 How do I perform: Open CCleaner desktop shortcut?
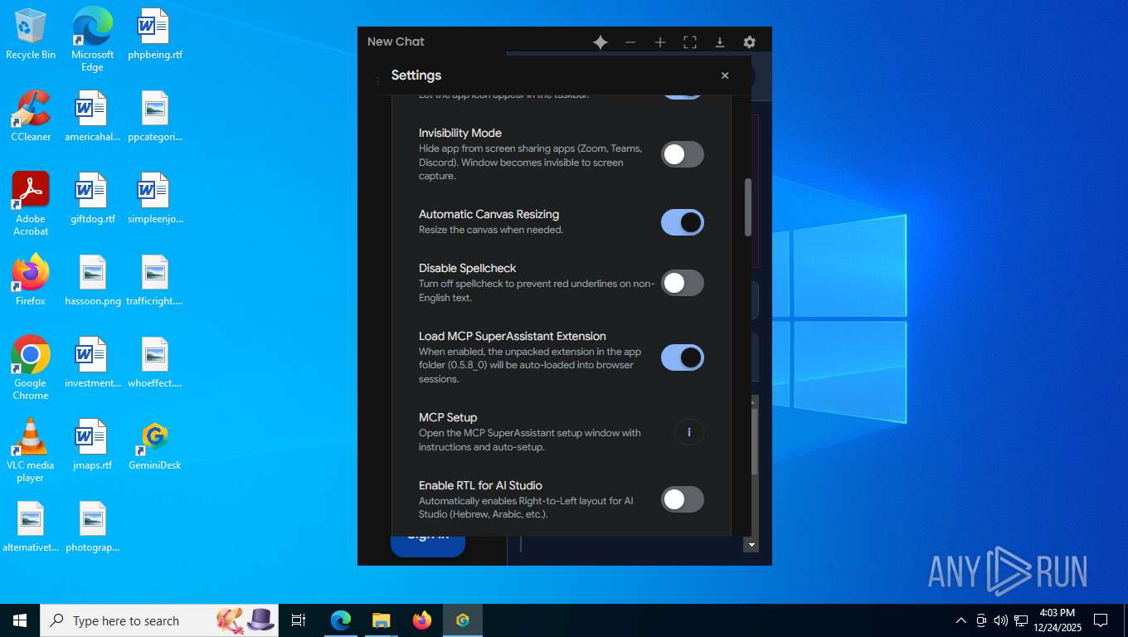[x=31, y=116]
